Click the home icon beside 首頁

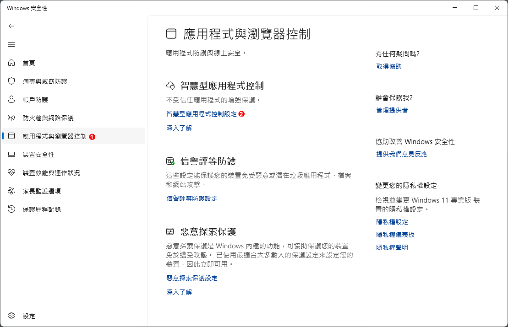pyautogui.click(x=11, y=63)
